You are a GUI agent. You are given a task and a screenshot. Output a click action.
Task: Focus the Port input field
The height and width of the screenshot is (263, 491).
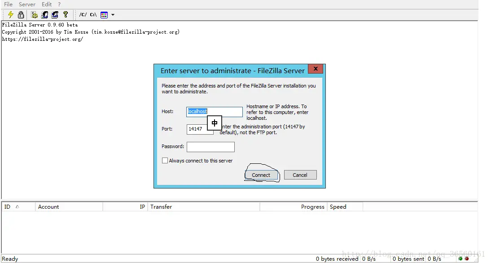coord(200,129)
